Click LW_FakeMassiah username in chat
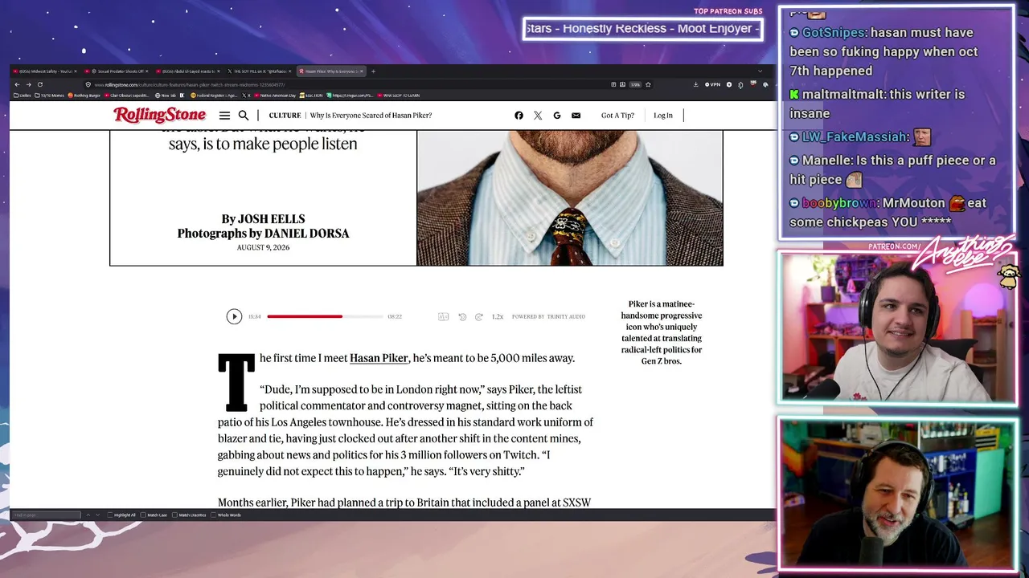The width and height of the screenshot is (1029, 578). (x=855, y=137)
